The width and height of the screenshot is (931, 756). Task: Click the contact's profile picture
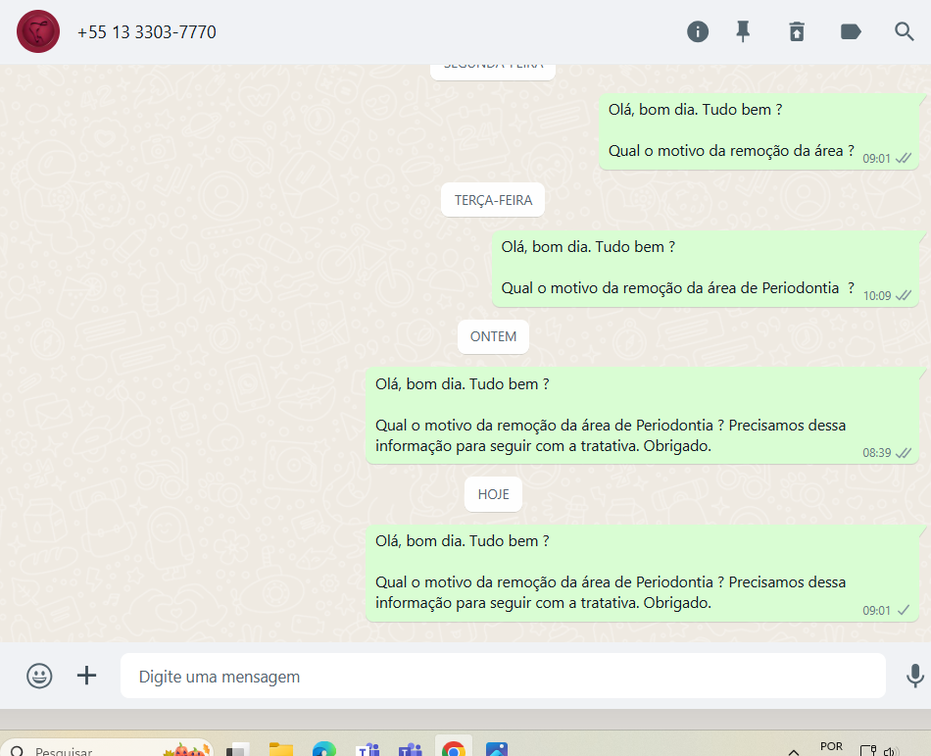[38, 31]
